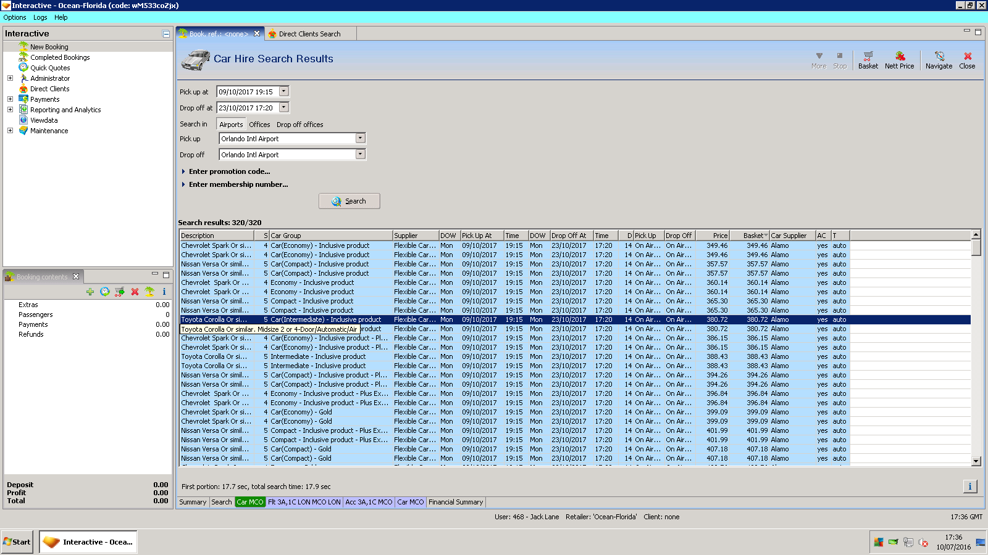Expand the Administrator tree node
This screenshot has width=988, height=555.
(10, 78)
